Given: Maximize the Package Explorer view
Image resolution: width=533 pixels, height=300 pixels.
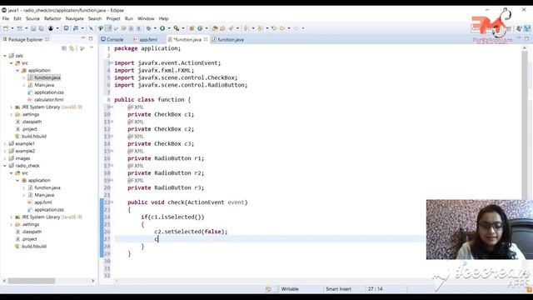Looking at the screenshot, I should pos(91,38).
